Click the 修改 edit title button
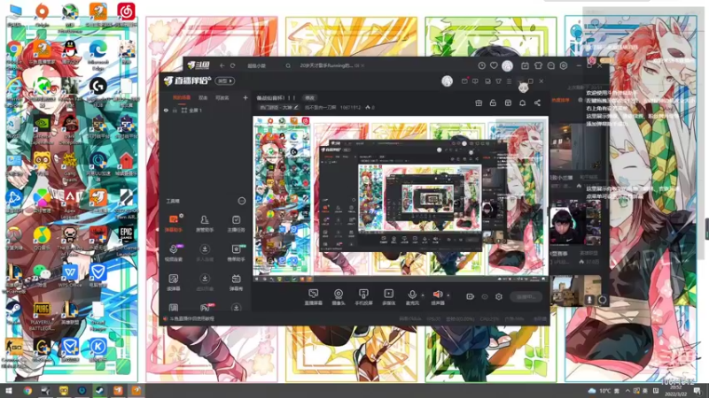 point(309,97)
